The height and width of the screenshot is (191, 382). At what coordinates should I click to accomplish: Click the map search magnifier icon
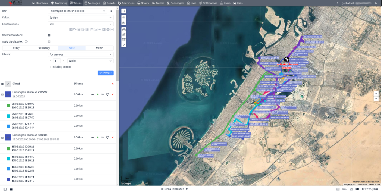124,11
